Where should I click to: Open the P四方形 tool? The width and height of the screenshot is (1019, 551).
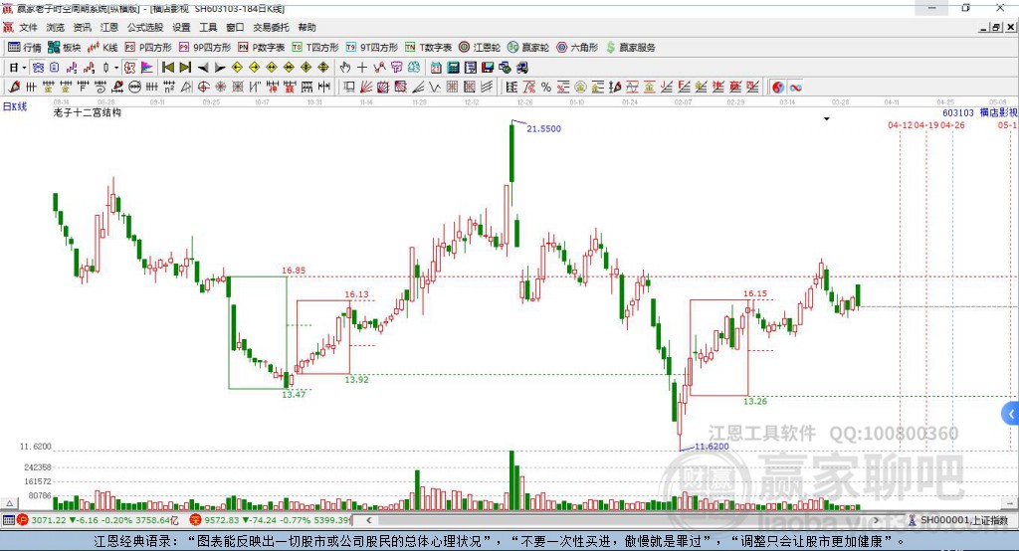pos(148,48)
